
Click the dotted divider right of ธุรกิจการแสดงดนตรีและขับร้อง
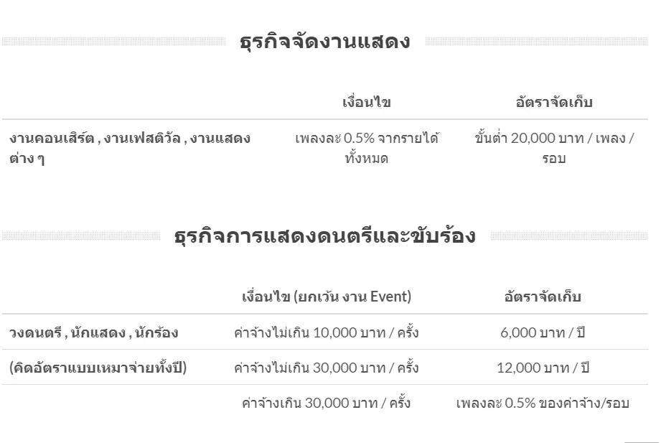click(x=568, y=236)
